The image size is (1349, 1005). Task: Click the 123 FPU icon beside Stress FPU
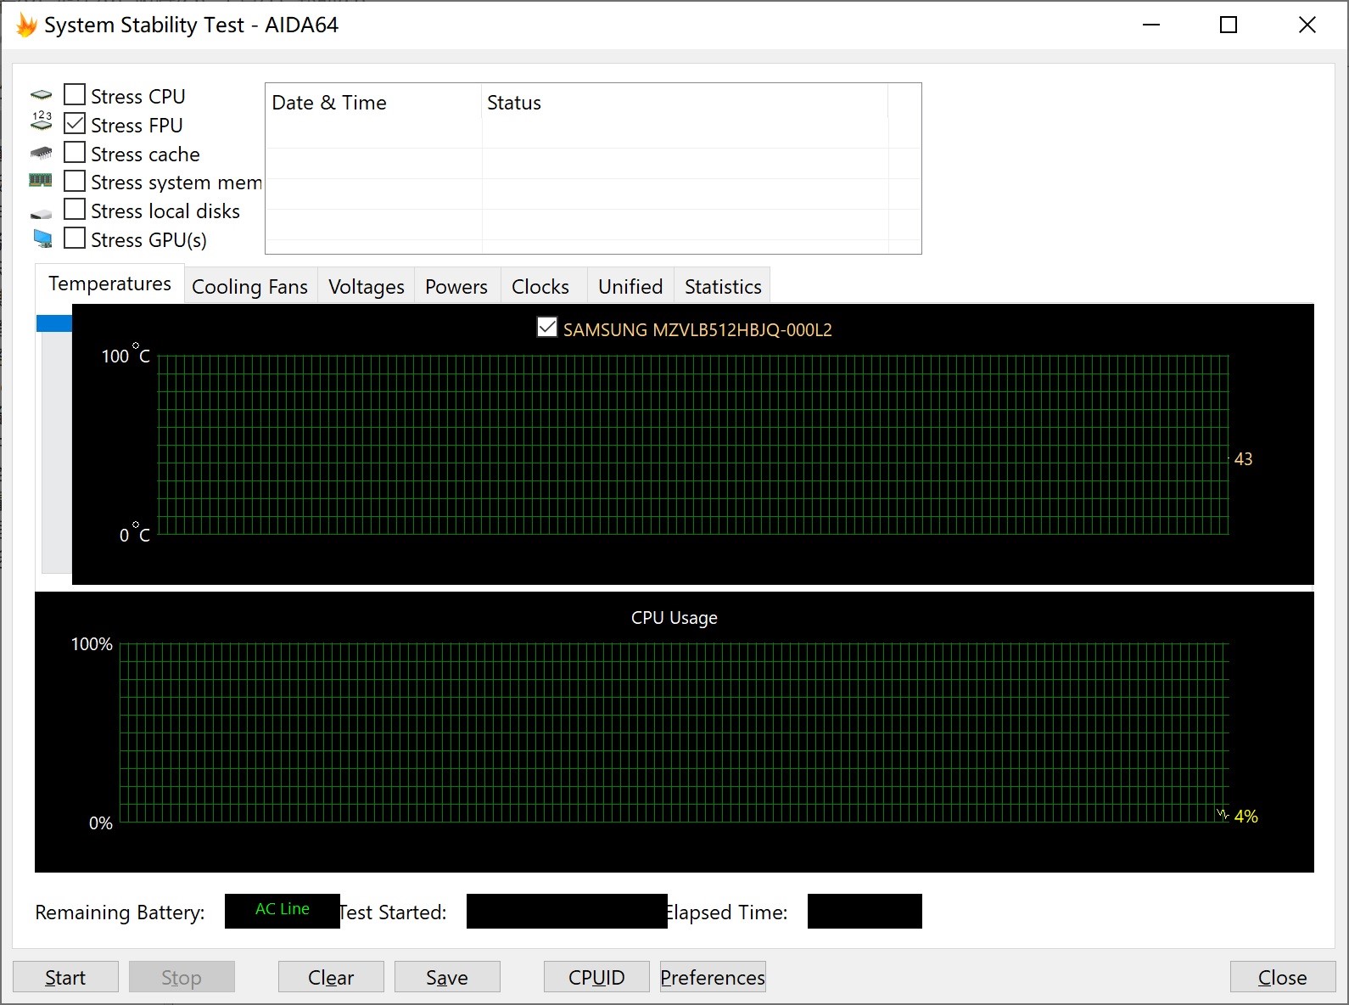coord(41,121)
